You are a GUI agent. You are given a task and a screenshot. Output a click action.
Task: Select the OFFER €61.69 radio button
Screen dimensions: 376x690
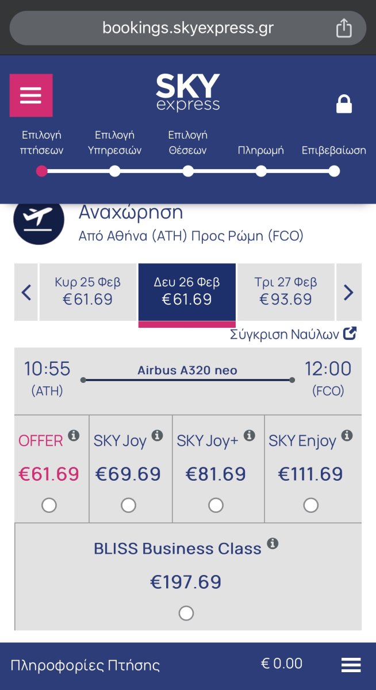[49, 505]
